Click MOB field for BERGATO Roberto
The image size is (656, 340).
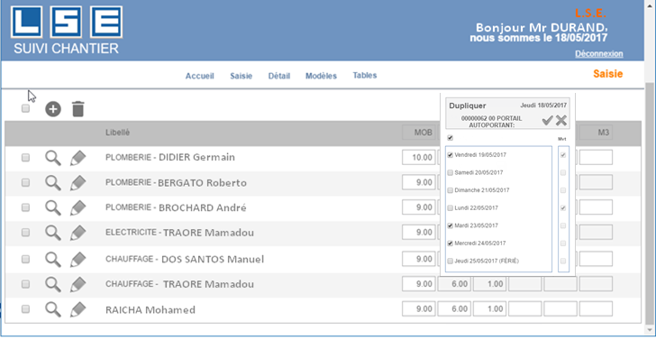(419, 182)
